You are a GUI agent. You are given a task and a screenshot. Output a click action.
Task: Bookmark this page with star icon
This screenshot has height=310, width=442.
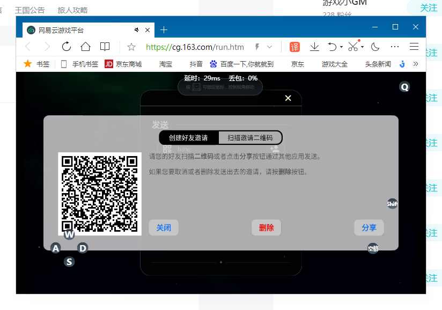(131, 47)
